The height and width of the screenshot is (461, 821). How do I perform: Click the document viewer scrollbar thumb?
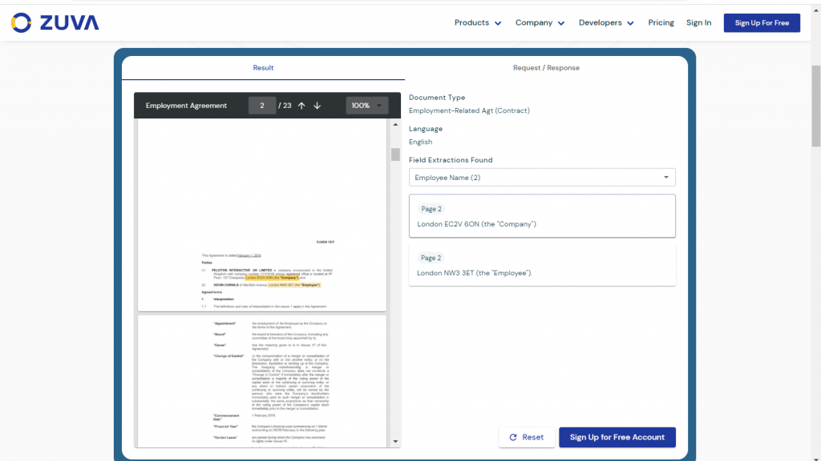coord(395,154)
